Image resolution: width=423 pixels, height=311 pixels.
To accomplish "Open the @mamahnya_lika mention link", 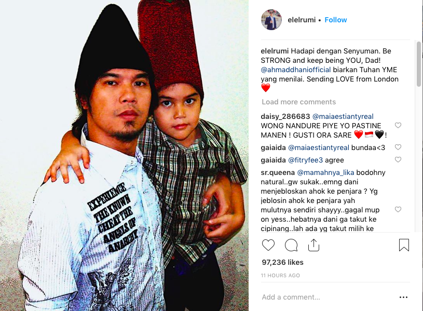I will (x=325, y=172).
